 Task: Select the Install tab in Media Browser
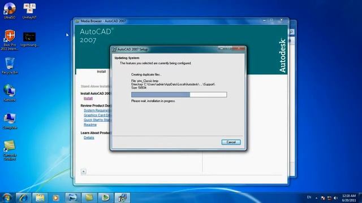pyautogui.click(x=101, y=72)
